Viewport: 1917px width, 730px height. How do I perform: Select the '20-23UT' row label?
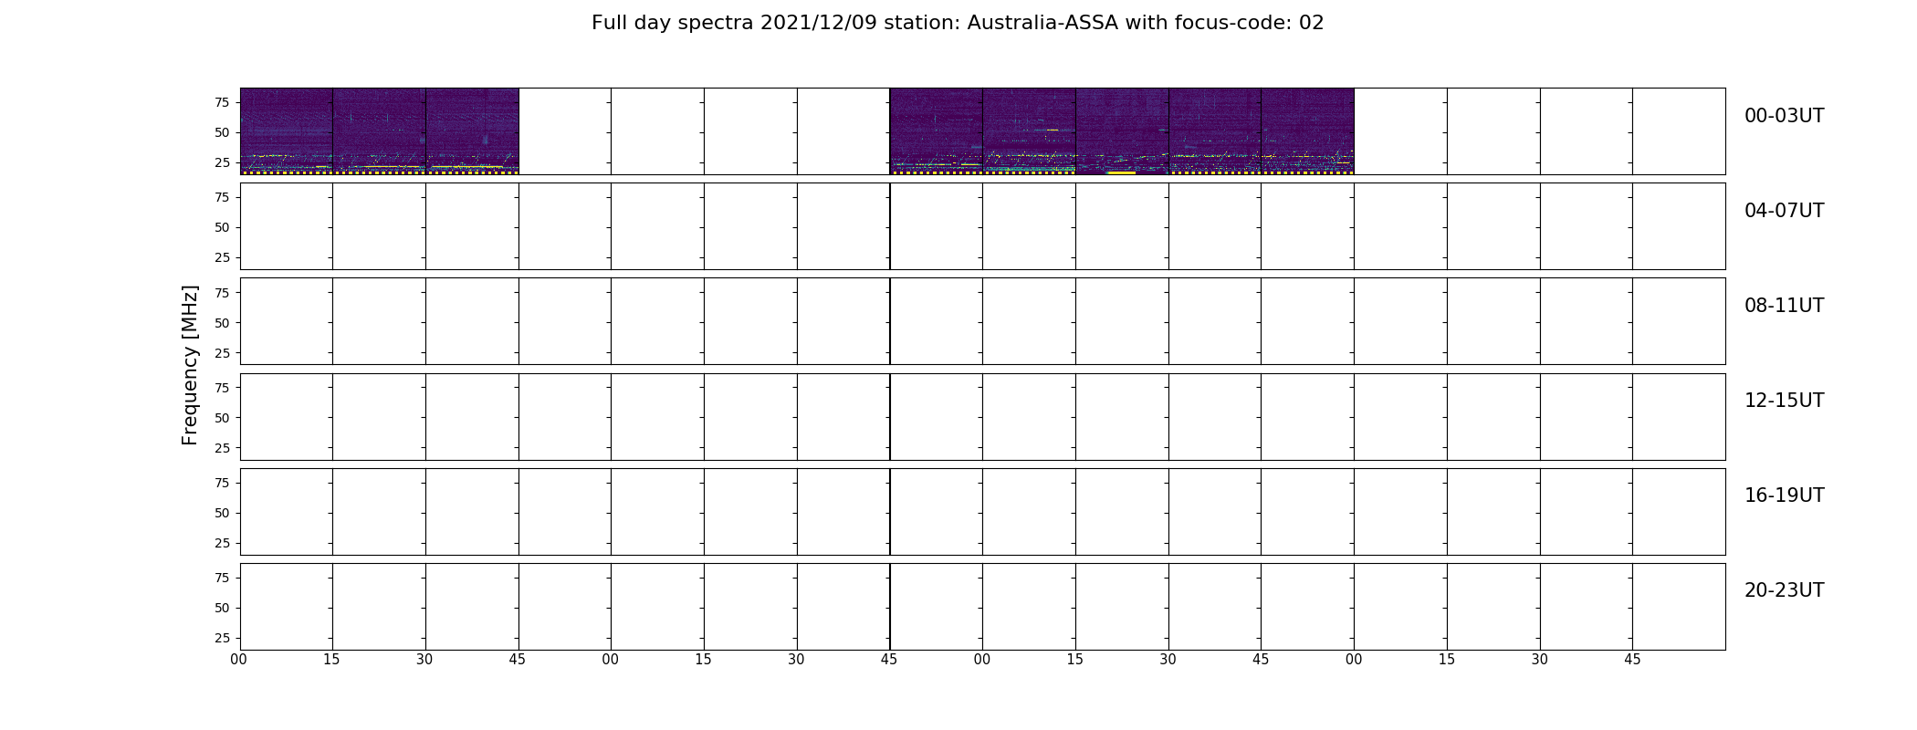(1784, 590)
